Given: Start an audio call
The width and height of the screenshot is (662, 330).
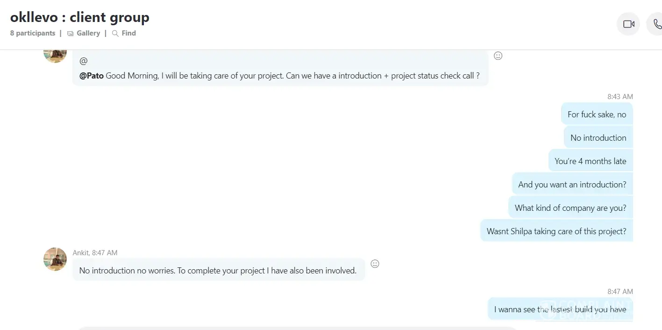Looking at the screenshot, I should tap(656, 24).
